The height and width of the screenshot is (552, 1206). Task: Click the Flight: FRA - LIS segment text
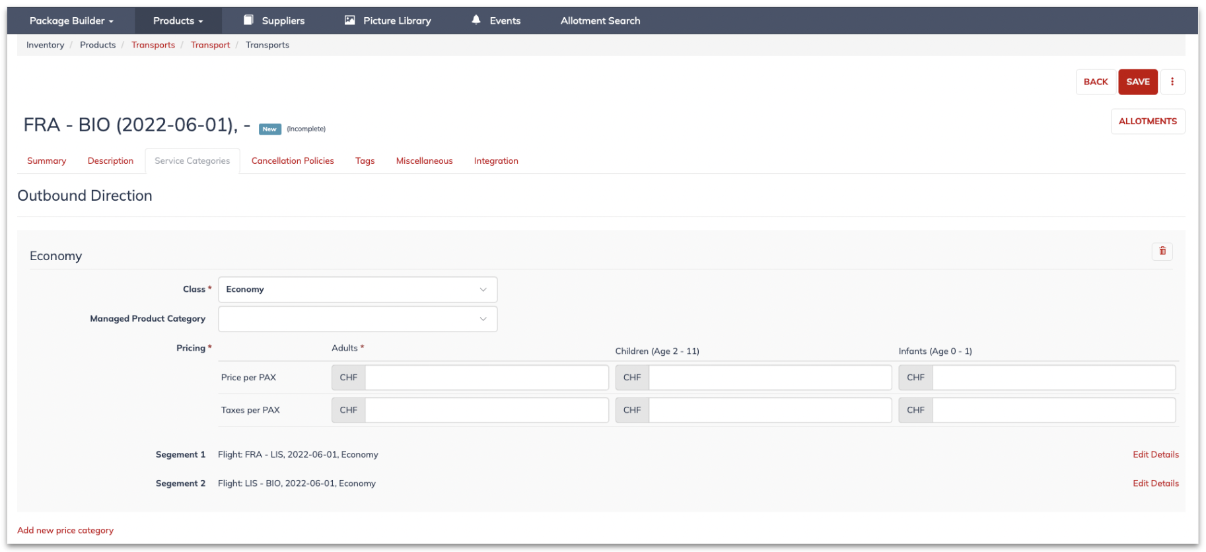(x=298, y=454)
